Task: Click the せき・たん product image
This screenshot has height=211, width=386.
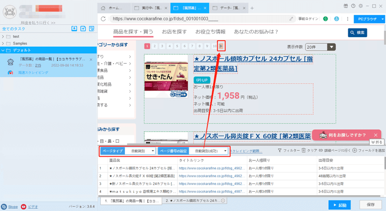Action: tap(166, 76)
